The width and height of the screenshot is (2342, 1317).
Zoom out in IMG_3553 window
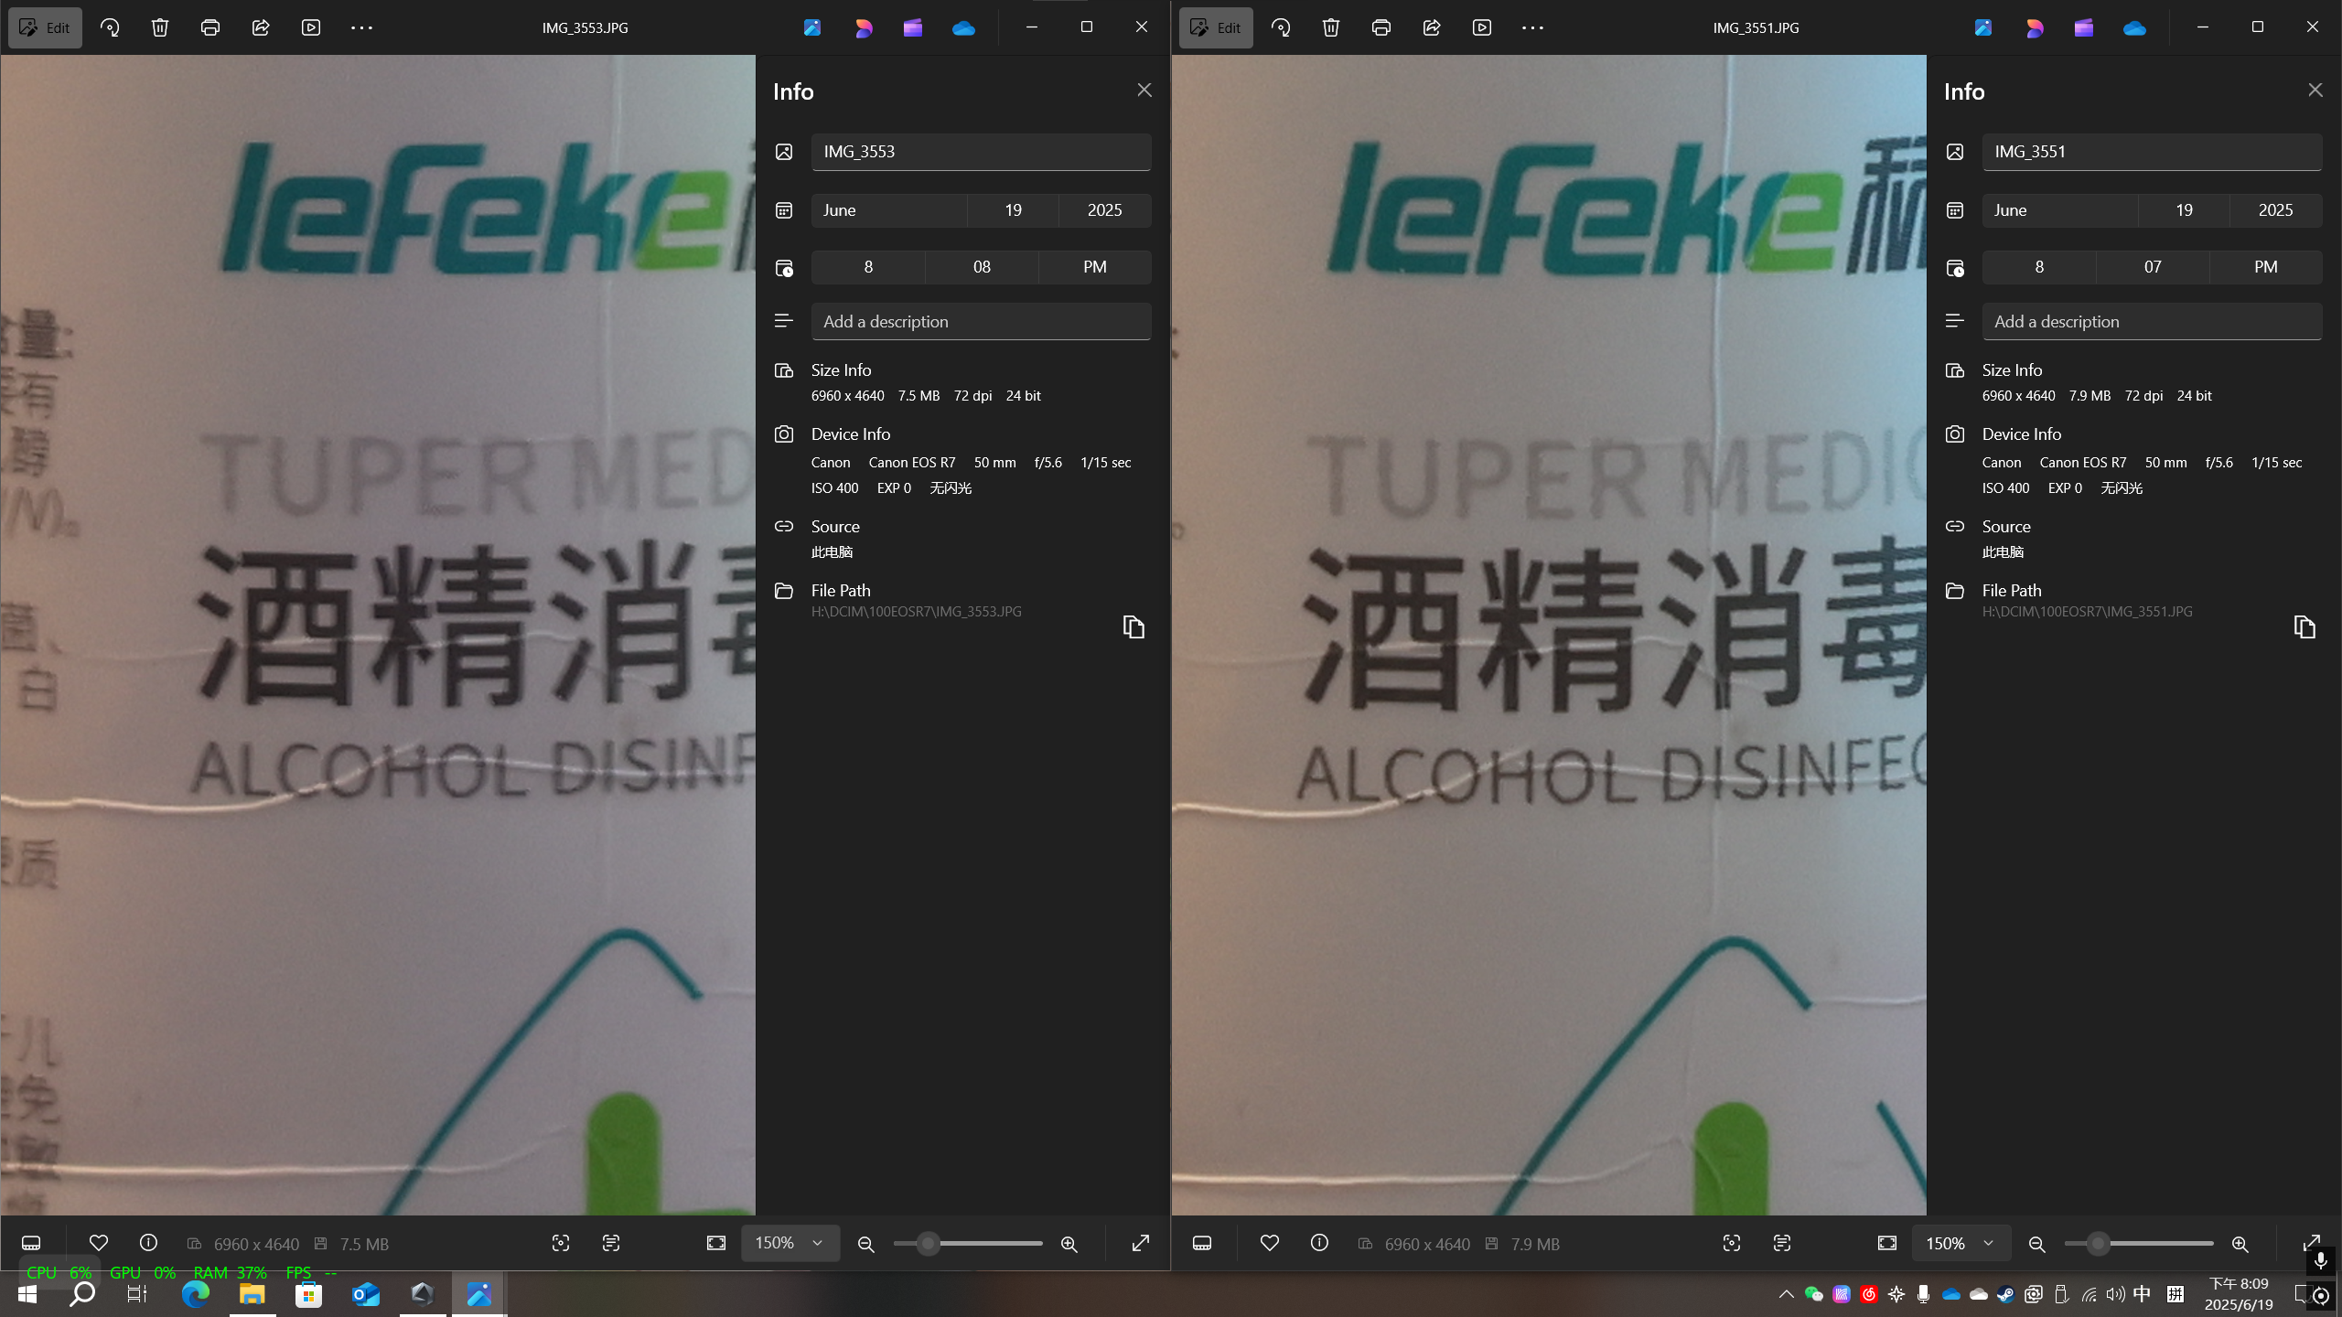[x=865, y=1244]
